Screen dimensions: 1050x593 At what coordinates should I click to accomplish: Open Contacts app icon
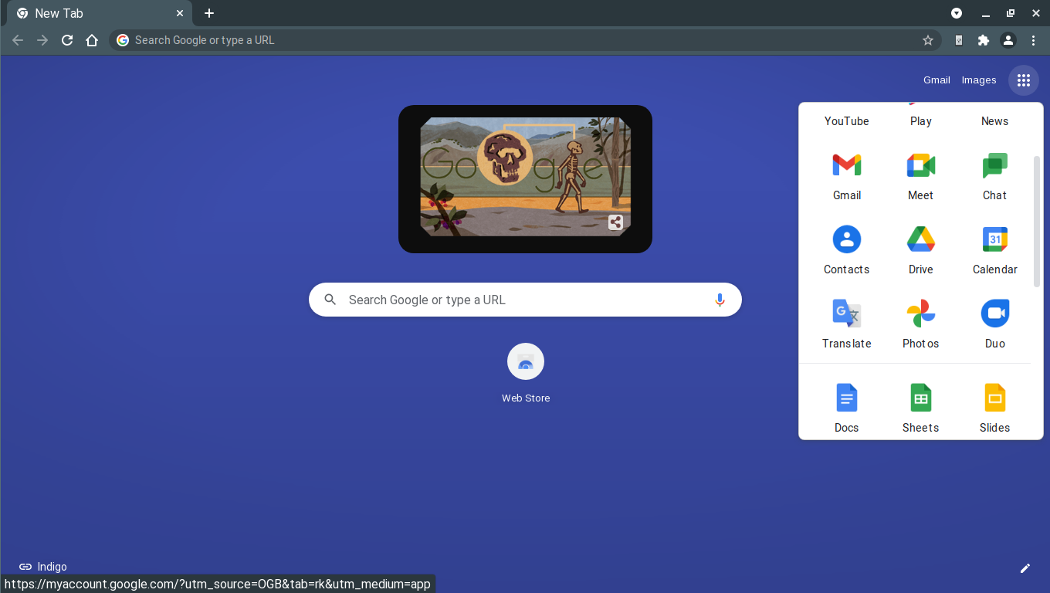coord(846,251)
